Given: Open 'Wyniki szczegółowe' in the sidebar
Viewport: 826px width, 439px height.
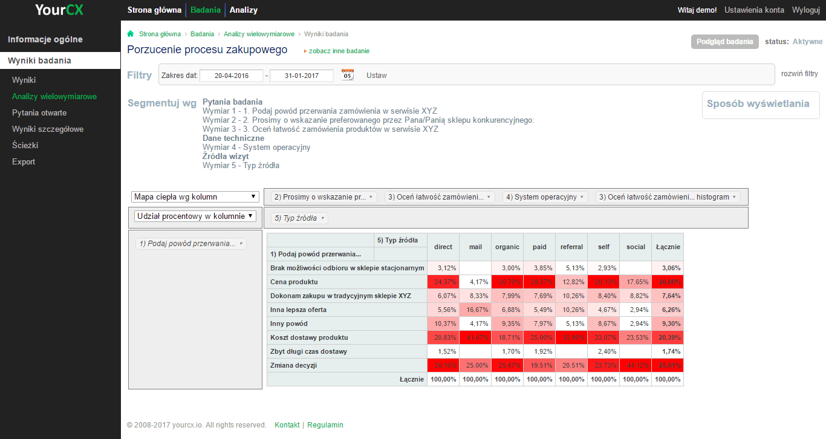Looking at the screenshot, I should coord(48,129).
